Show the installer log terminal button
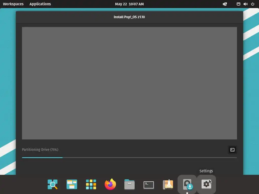Viewport: 259px width, 194px height. [x=232, y=150]
